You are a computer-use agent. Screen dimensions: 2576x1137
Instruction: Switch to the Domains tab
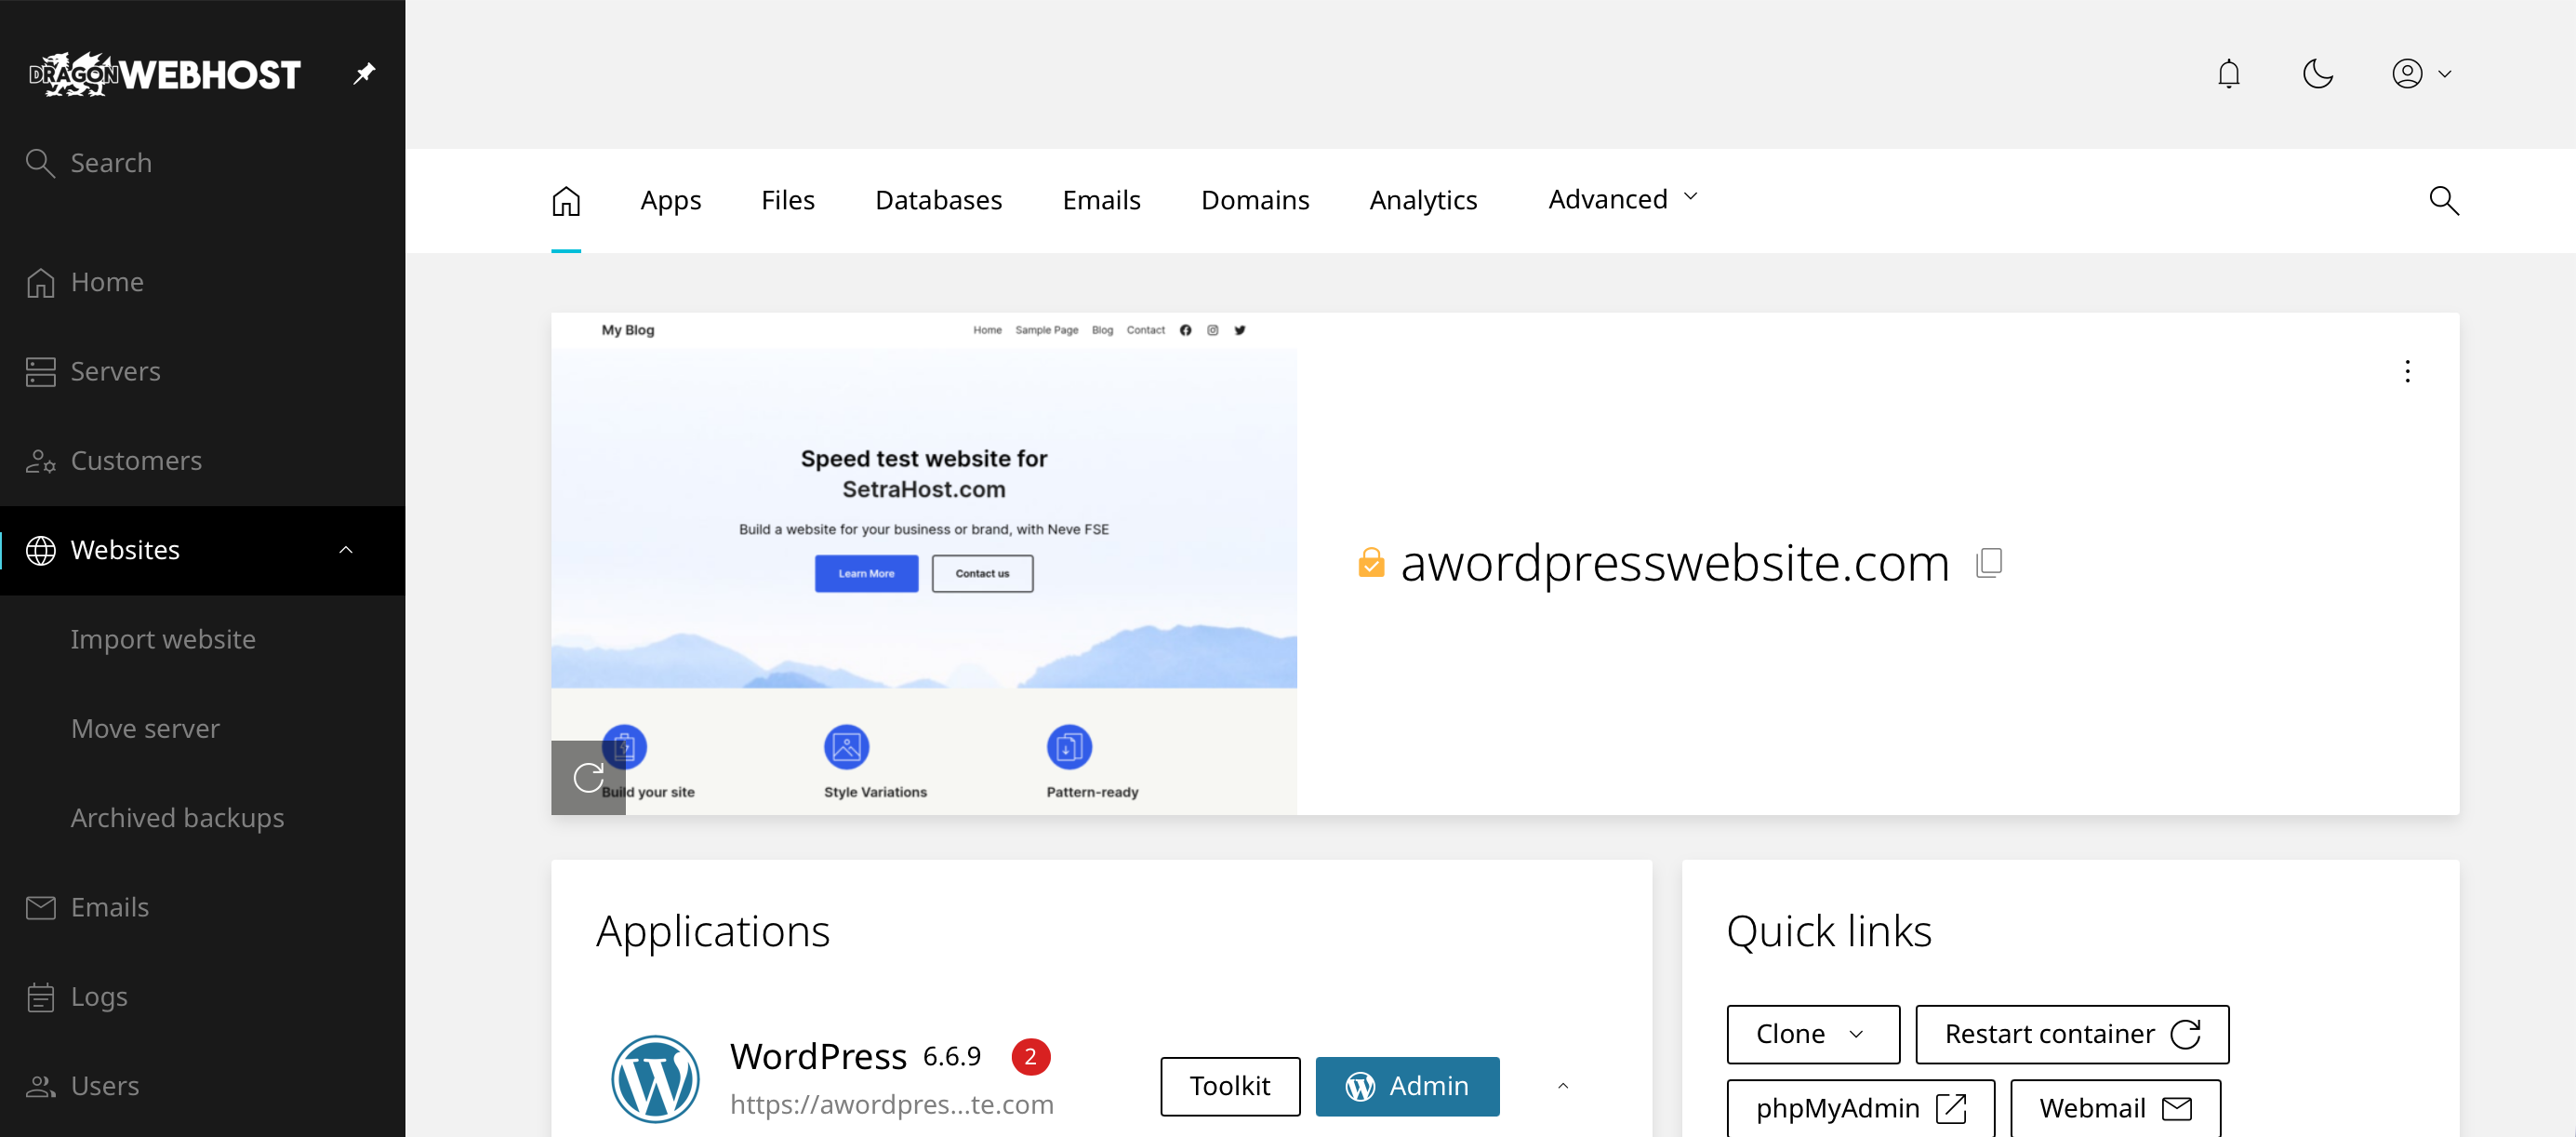(1255, 200)
